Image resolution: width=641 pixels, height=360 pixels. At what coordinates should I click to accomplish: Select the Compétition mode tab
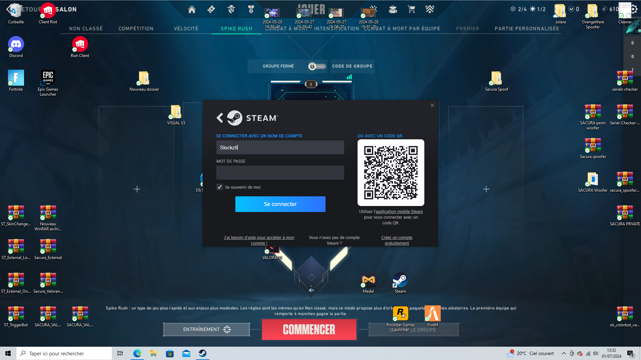coord(136,29)
